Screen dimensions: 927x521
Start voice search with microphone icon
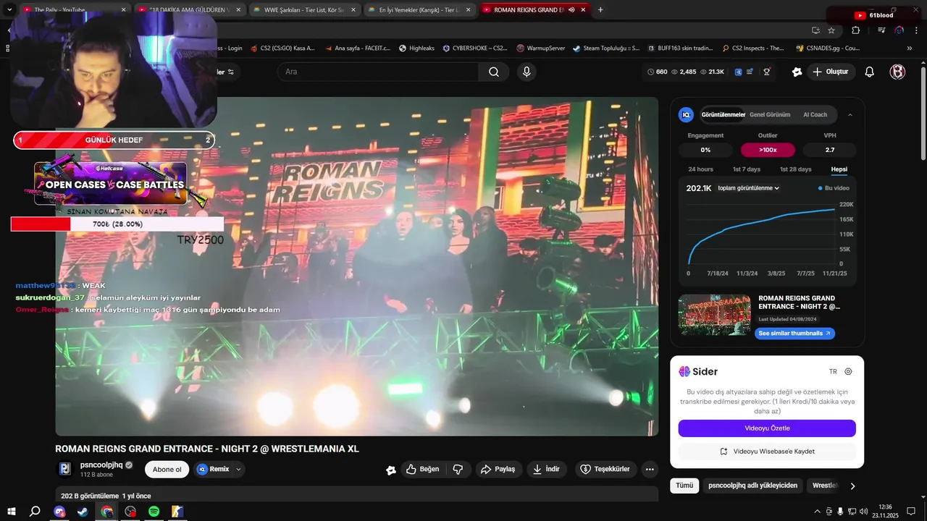tap(527, 72)
